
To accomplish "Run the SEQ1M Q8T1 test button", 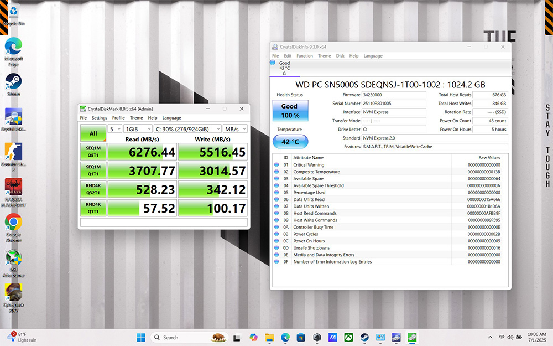I will pos(93,152).
